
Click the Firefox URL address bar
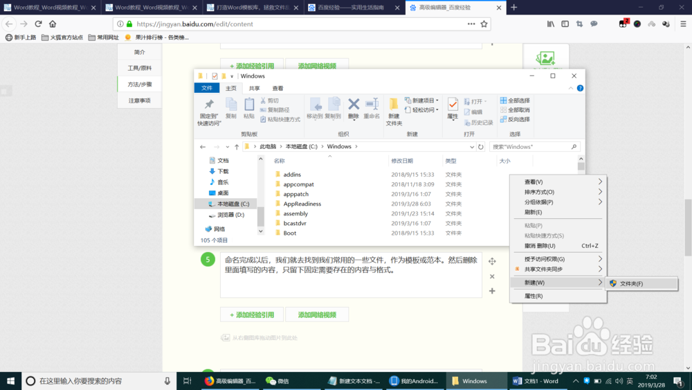pos(300,24)
